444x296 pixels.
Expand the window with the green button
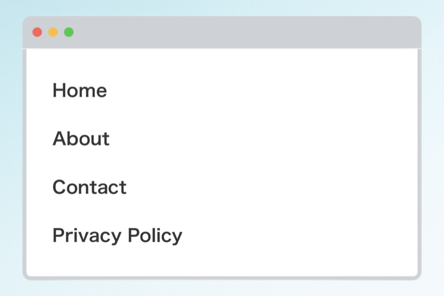[x=69, y=32]
